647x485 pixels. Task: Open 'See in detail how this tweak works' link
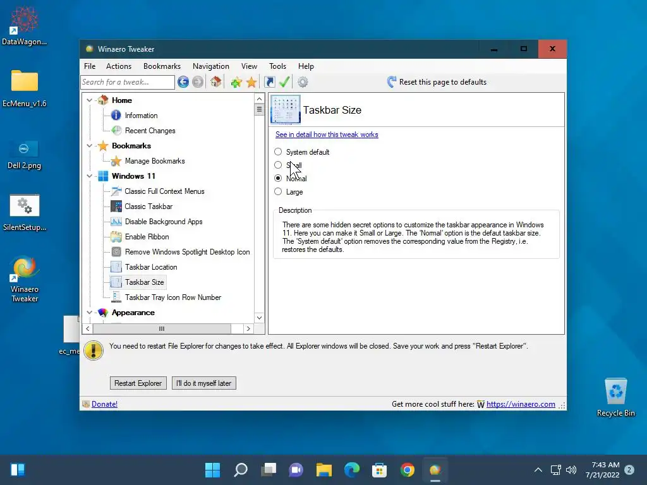pos(327,135)
